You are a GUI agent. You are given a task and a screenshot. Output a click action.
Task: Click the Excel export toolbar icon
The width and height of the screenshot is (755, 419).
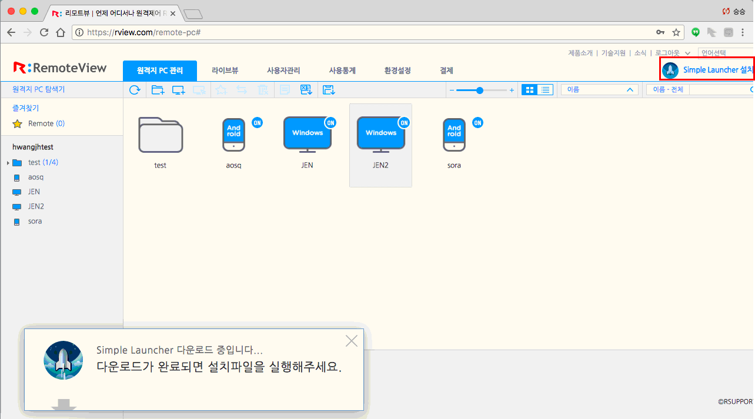pyautogui.click(x=306, y=90)
